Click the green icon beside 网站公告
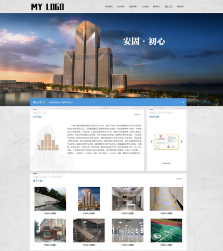Viewport: 223px width, 251px height. [x=44, y=102]
